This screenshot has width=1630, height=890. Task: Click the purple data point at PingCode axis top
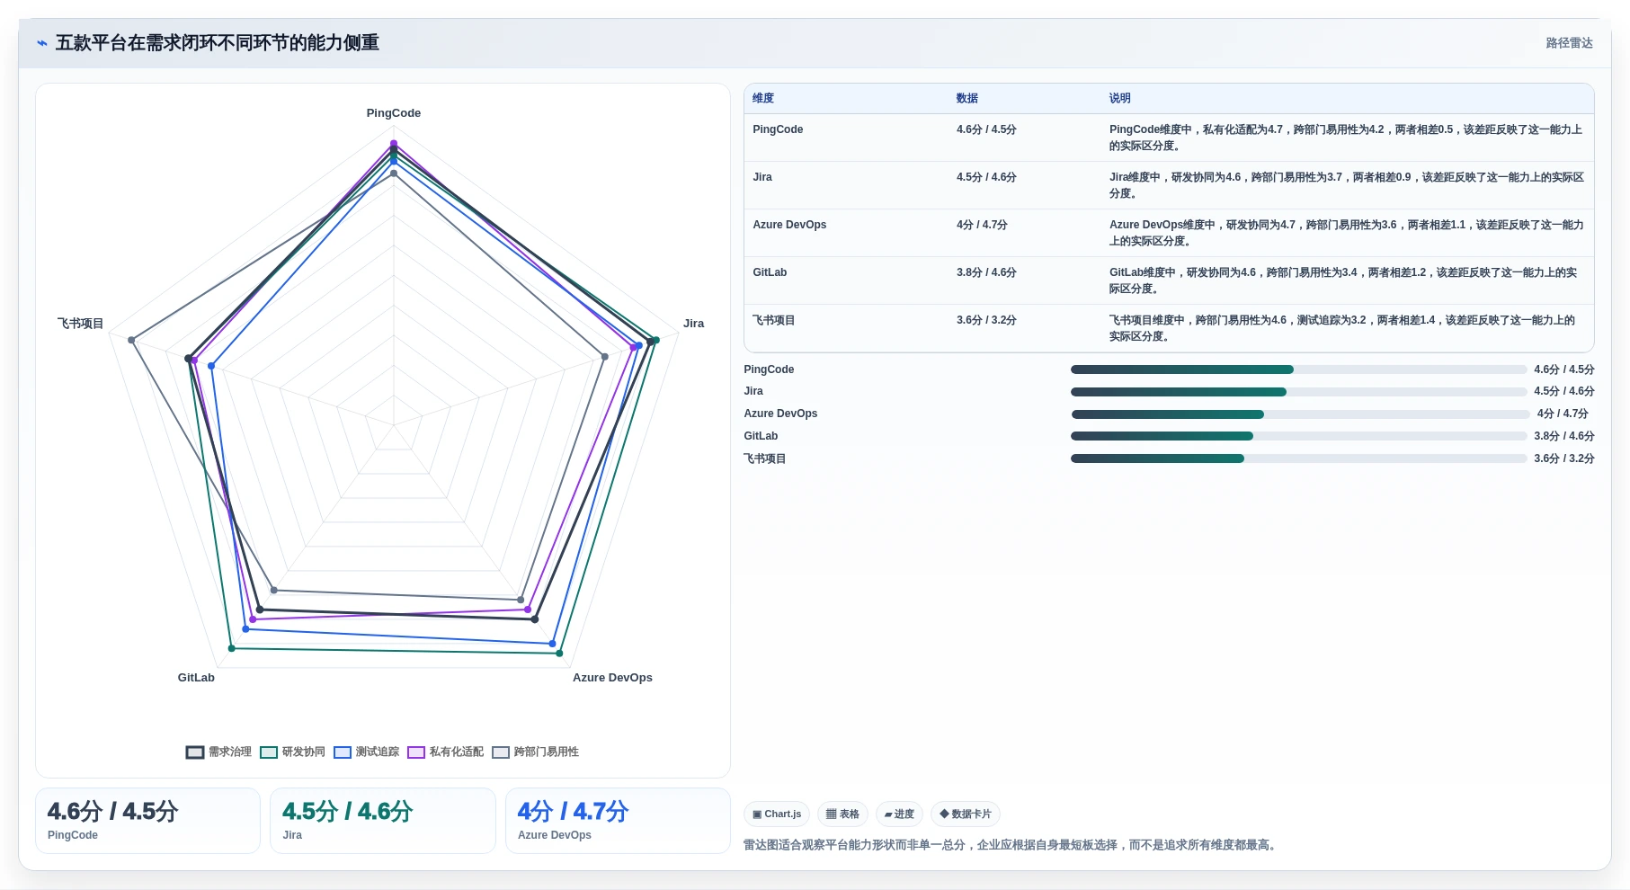tap(394, 143)
